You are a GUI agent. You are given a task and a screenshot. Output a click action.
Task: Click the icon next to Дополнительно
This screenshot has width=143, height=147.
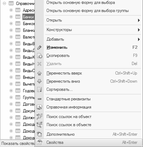[x=39, y=134]
